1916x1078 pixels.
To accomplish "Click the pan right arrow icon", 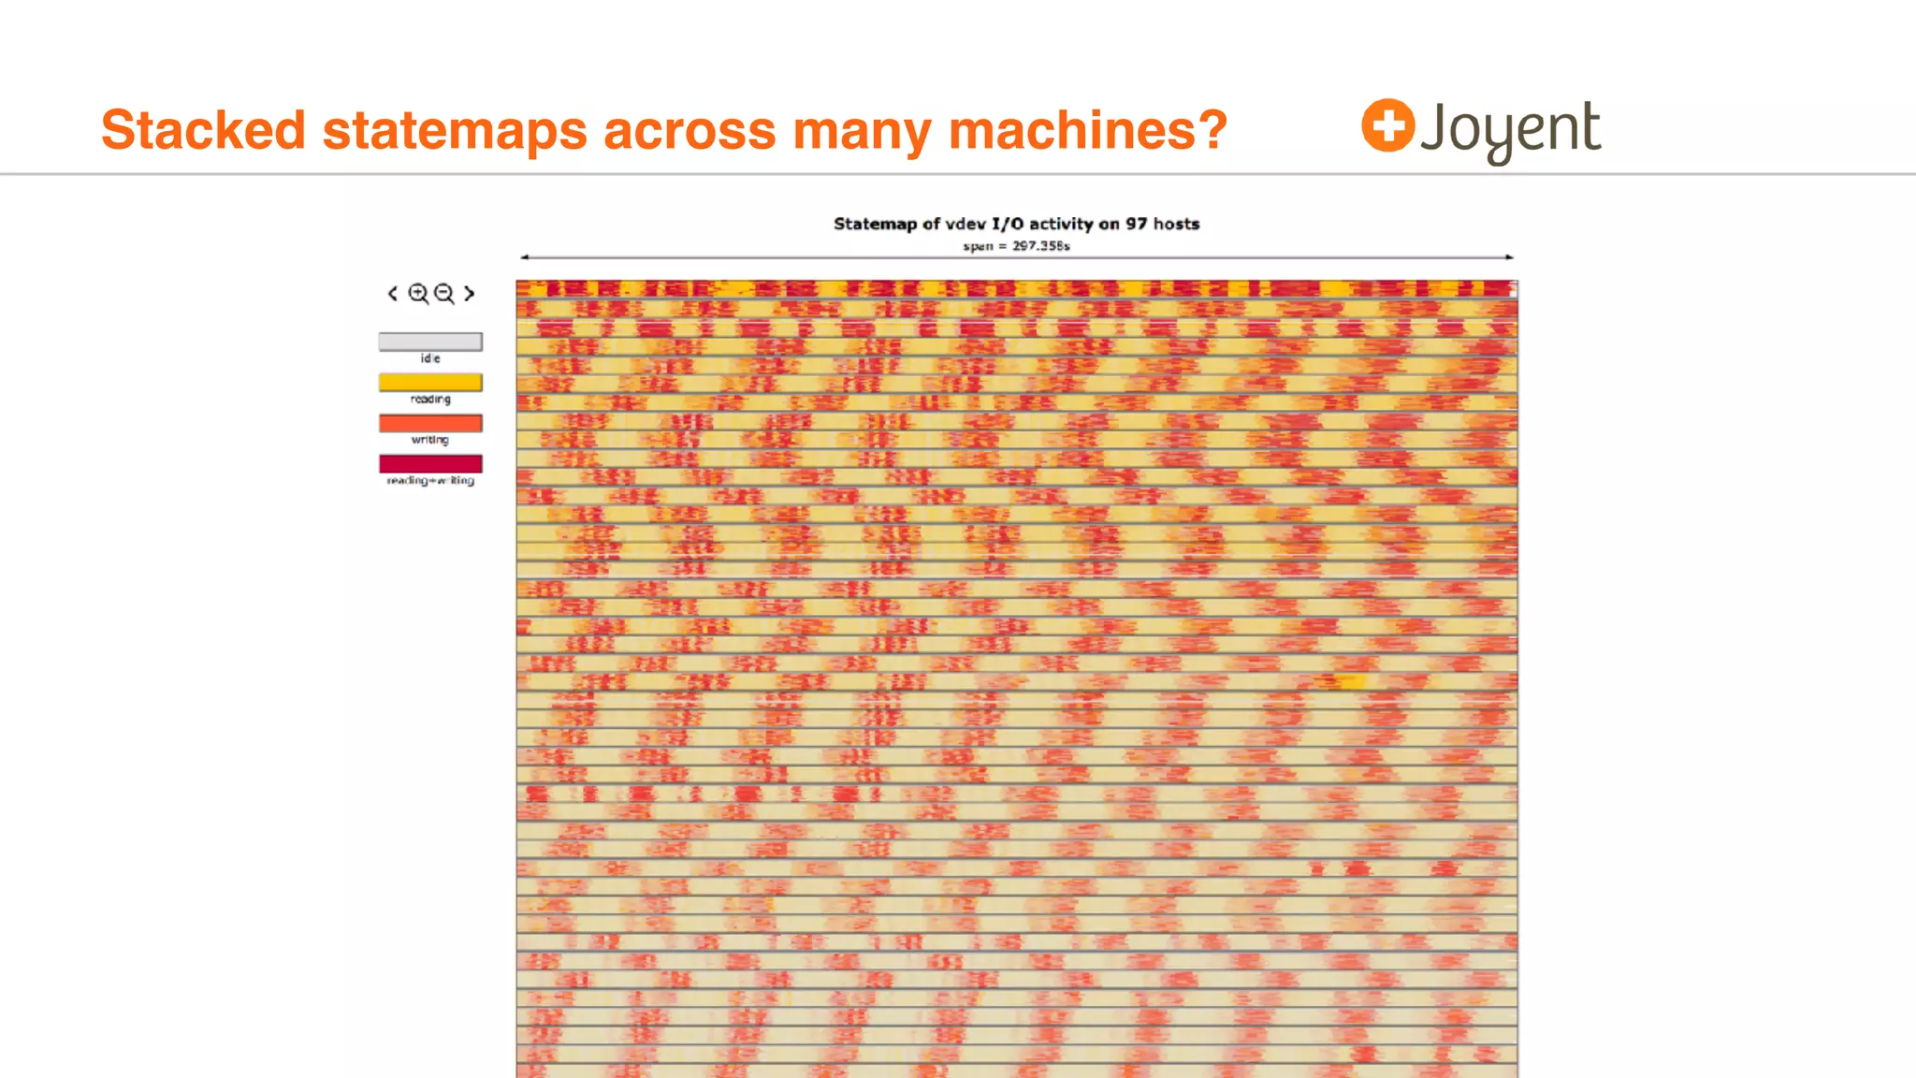I will (x=470, y=294).
